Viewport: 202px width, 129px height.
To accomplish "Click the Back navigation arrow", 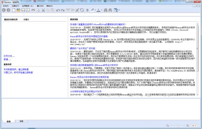I will click(4, 10).
